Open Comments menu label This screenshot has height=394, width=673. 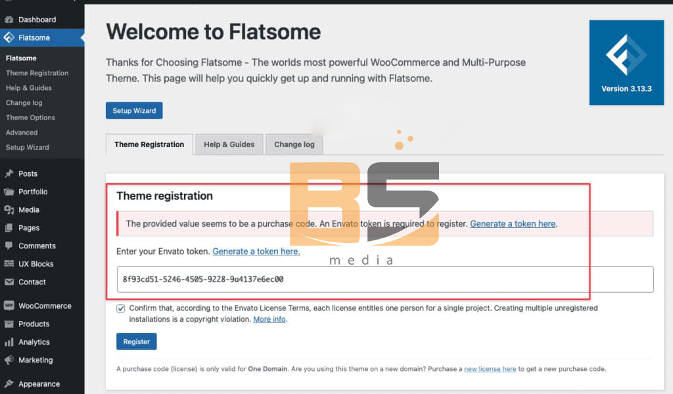coord(37,246)
